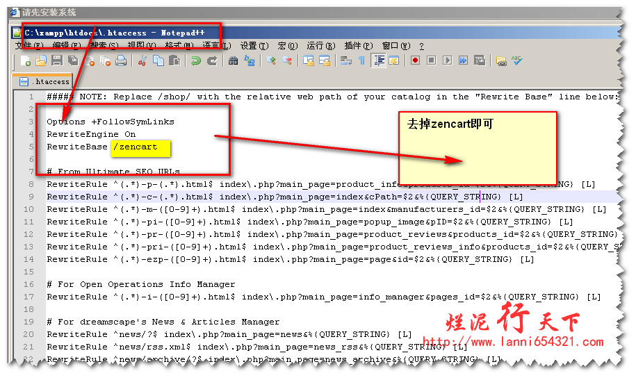Click the spell check ABC icon
Image resolution: width=636 pixels, height=378 pixels.
click(x=517, y=61)
